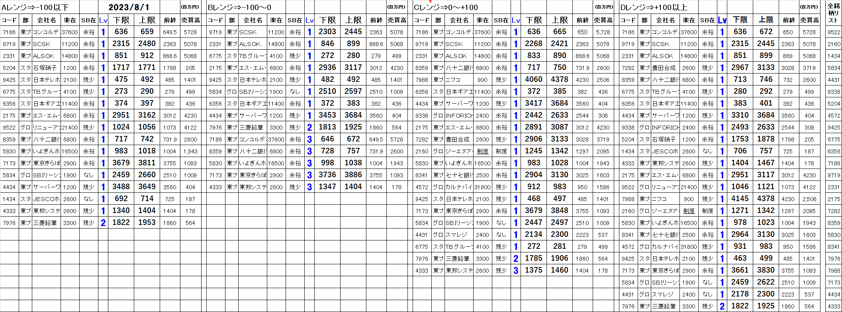Select 4060 in C range ニフコ row
The height and width of the screenshot is (312, 842).
point(534,79)
